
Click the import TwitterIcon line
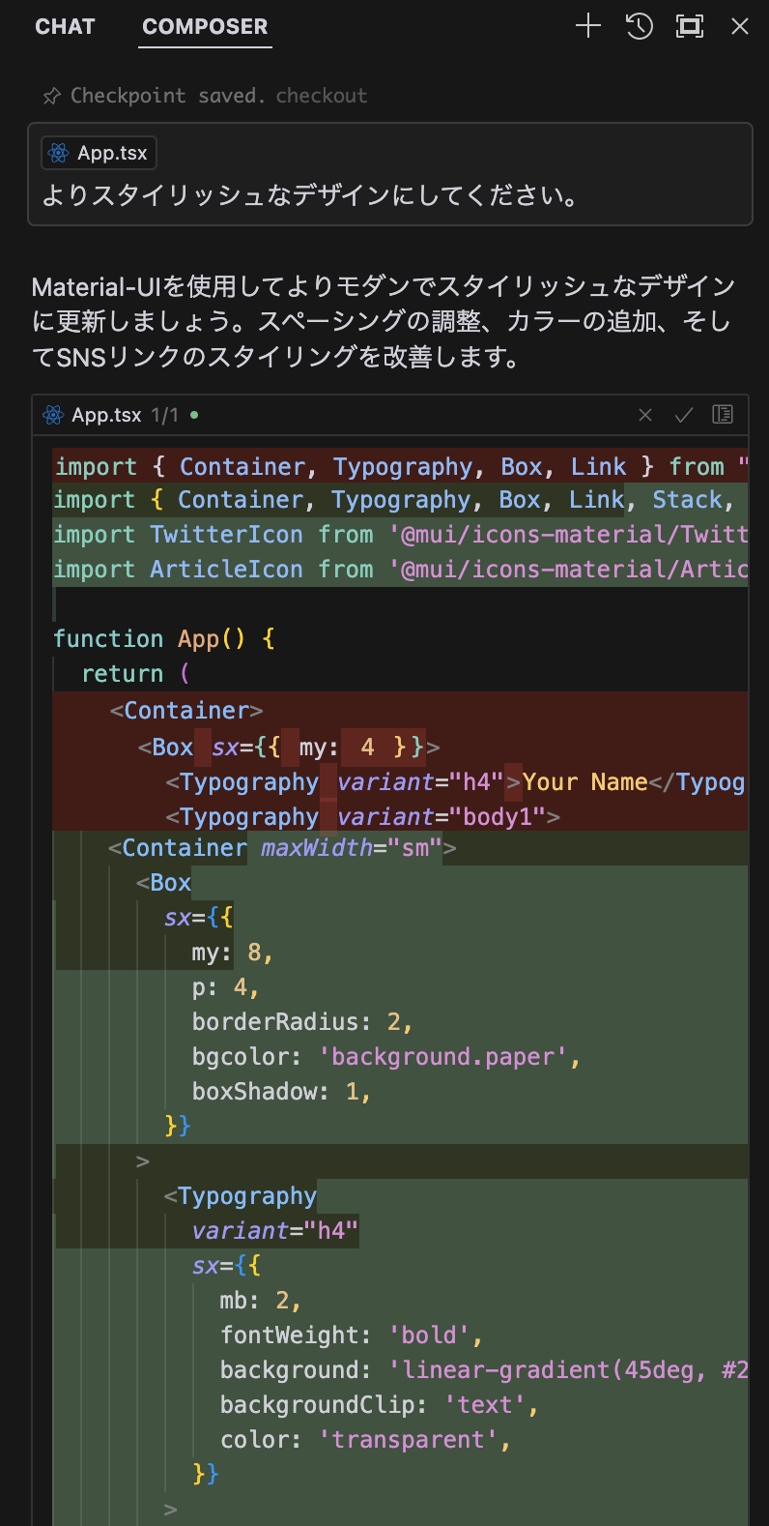point(400,535)
